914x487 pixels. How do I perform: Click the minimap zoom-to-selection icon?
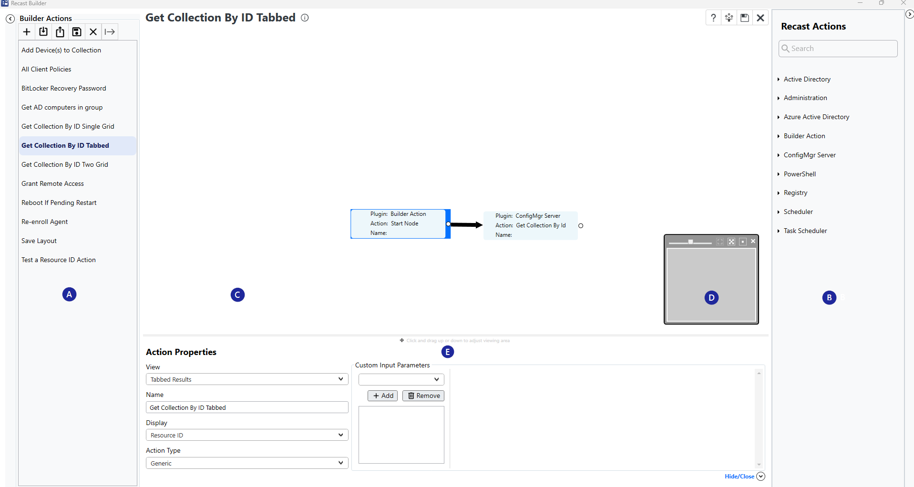click(x=720, y=242)
